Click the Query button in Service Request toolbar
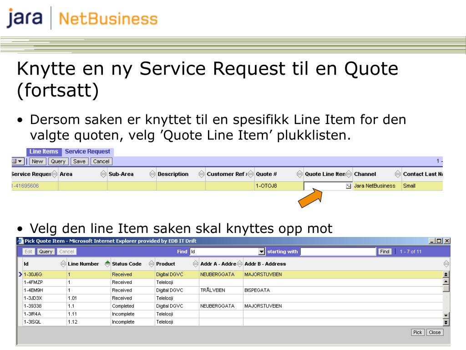466x350 pixels. [58, 161]
